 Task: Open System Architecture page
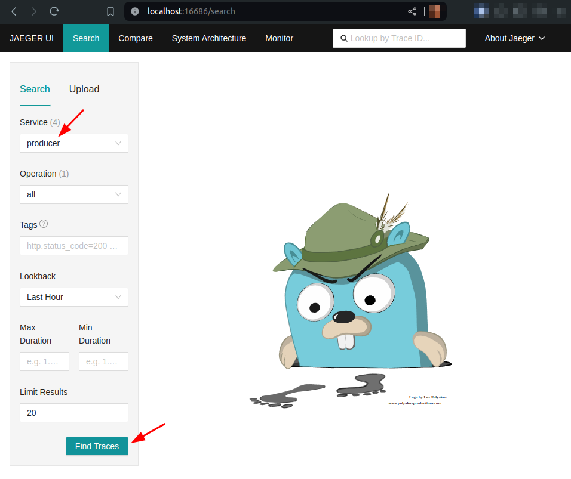[x=209, y=38]
